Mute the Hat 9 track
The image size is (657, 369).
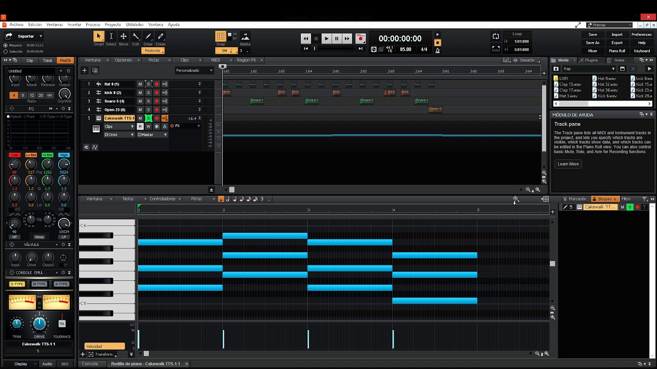140,84
